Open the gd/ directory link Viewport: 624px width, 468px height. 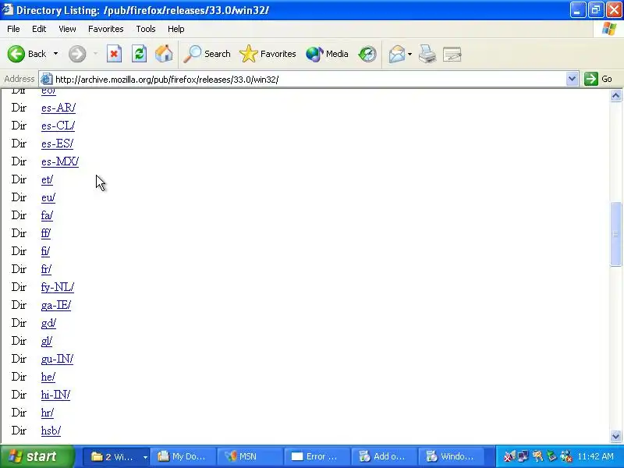click(x=48, y=323)
